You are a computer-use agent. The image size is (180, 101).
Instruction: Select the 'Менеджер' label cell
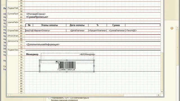coord(32,54)
